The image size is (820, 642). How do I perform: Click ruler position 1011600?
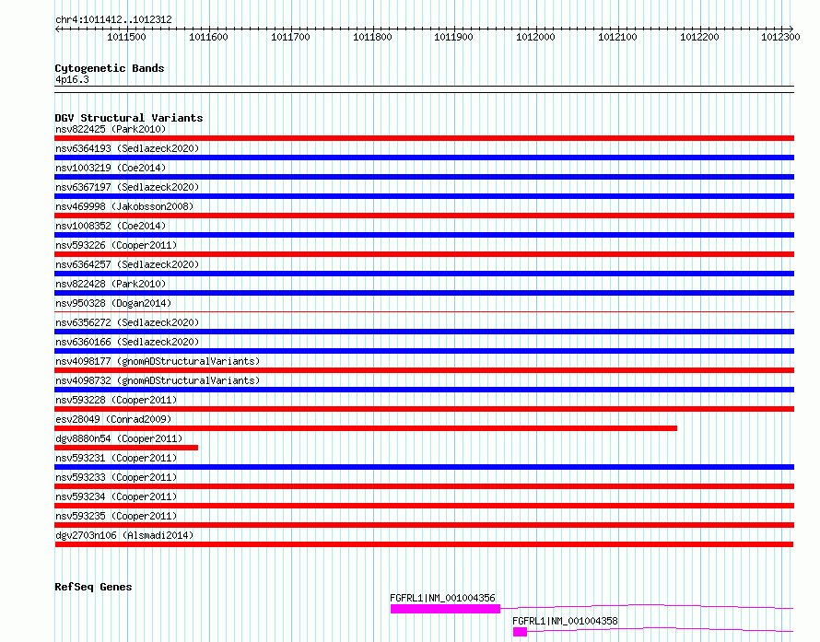208,37
